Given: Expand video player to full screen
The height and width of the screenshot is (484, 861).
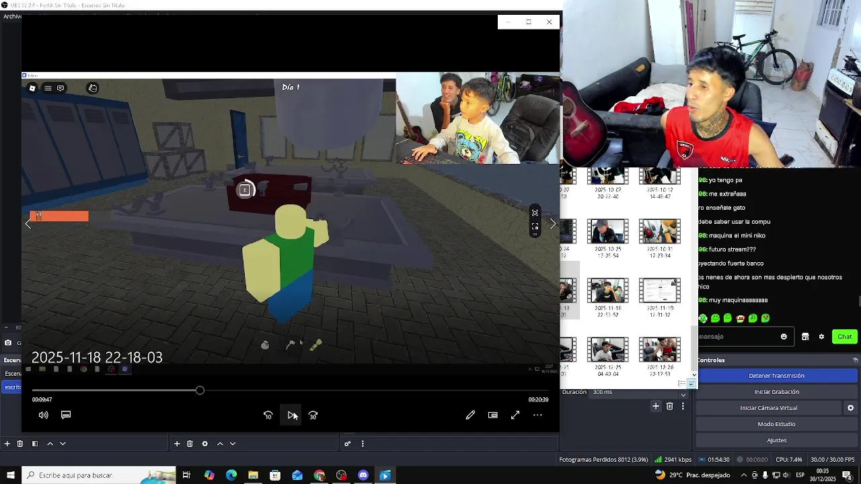Looking at the screenshot, I should pos(515,415).
